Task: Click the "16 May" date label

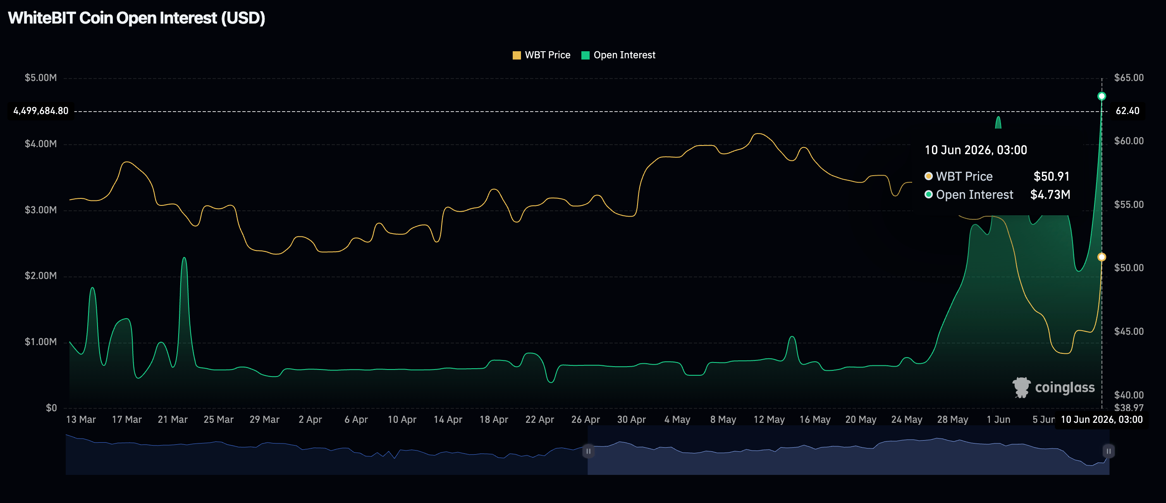Action: click(815, 420)
